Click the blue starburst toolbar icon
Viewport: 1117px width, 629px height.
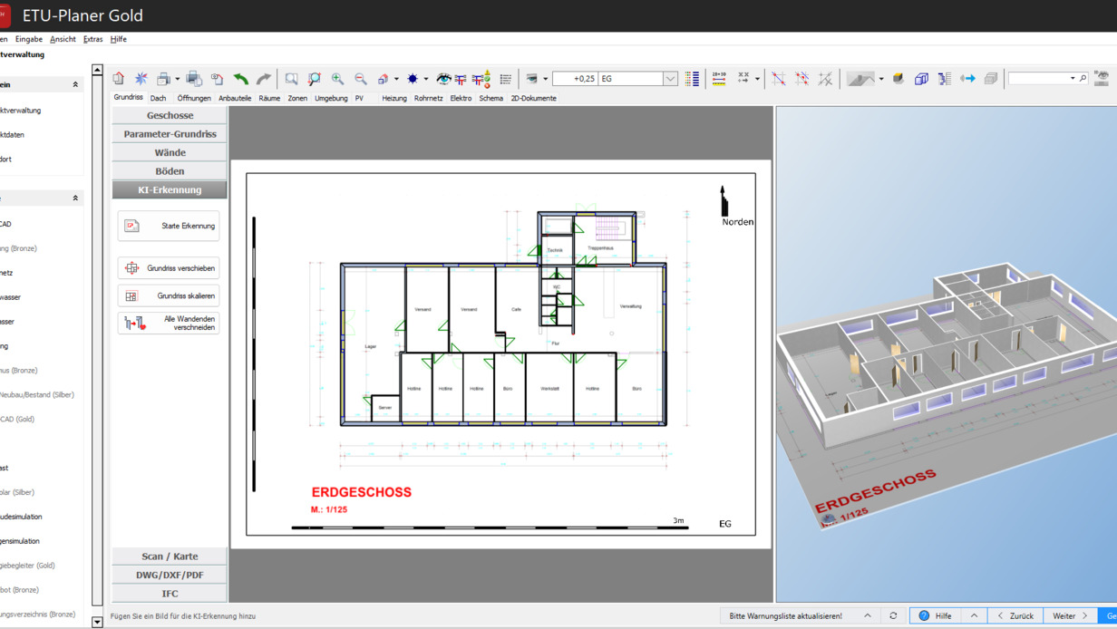(141, 79)
